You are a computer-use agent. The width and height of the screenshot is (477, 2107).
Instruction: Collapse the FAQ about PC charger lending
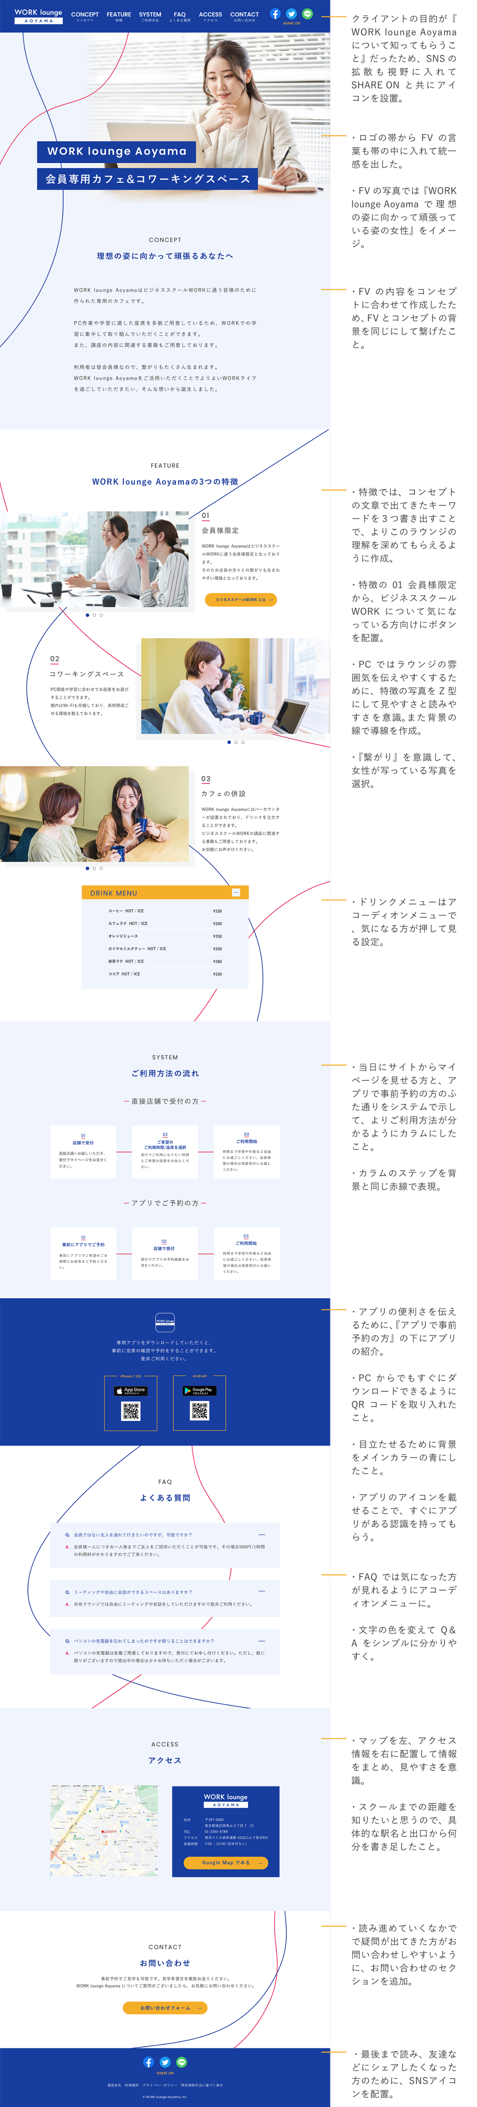(x=261, y=1640)
